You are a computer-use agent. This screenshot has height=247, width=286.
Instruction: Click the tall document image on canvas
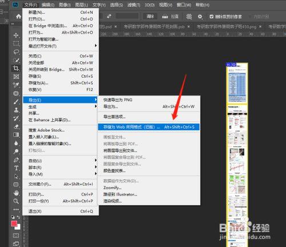(237, 154)
